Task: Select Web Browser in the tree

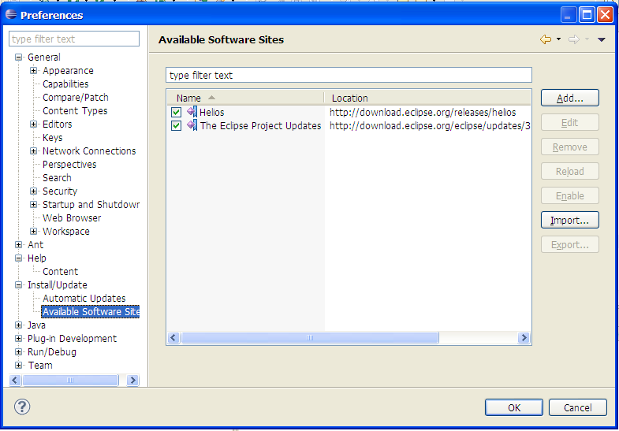Action: pos(72,218)
